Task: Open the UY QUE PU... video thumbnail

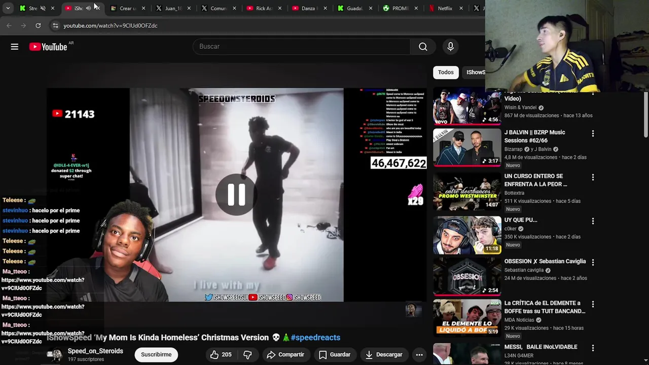Action: pos(467,235)
